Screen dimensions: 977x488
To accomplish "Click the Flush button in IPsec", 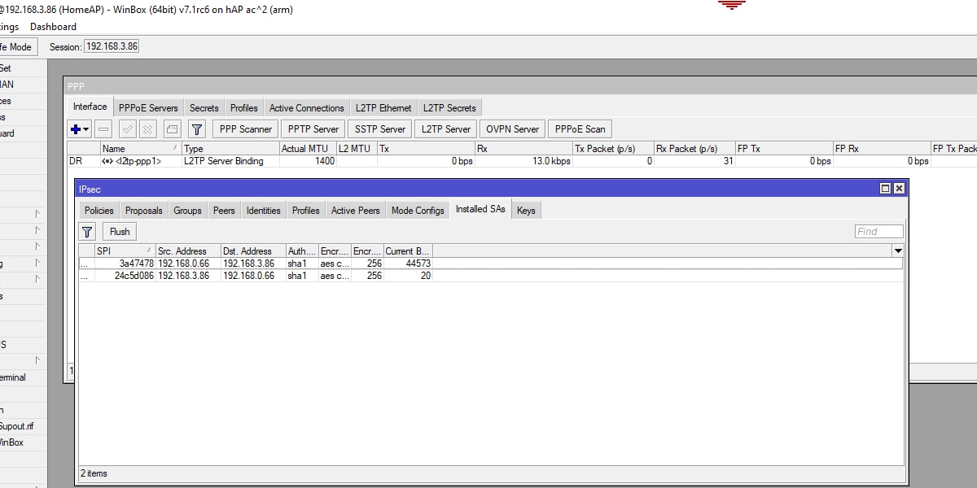I will (x=120, y=232).
